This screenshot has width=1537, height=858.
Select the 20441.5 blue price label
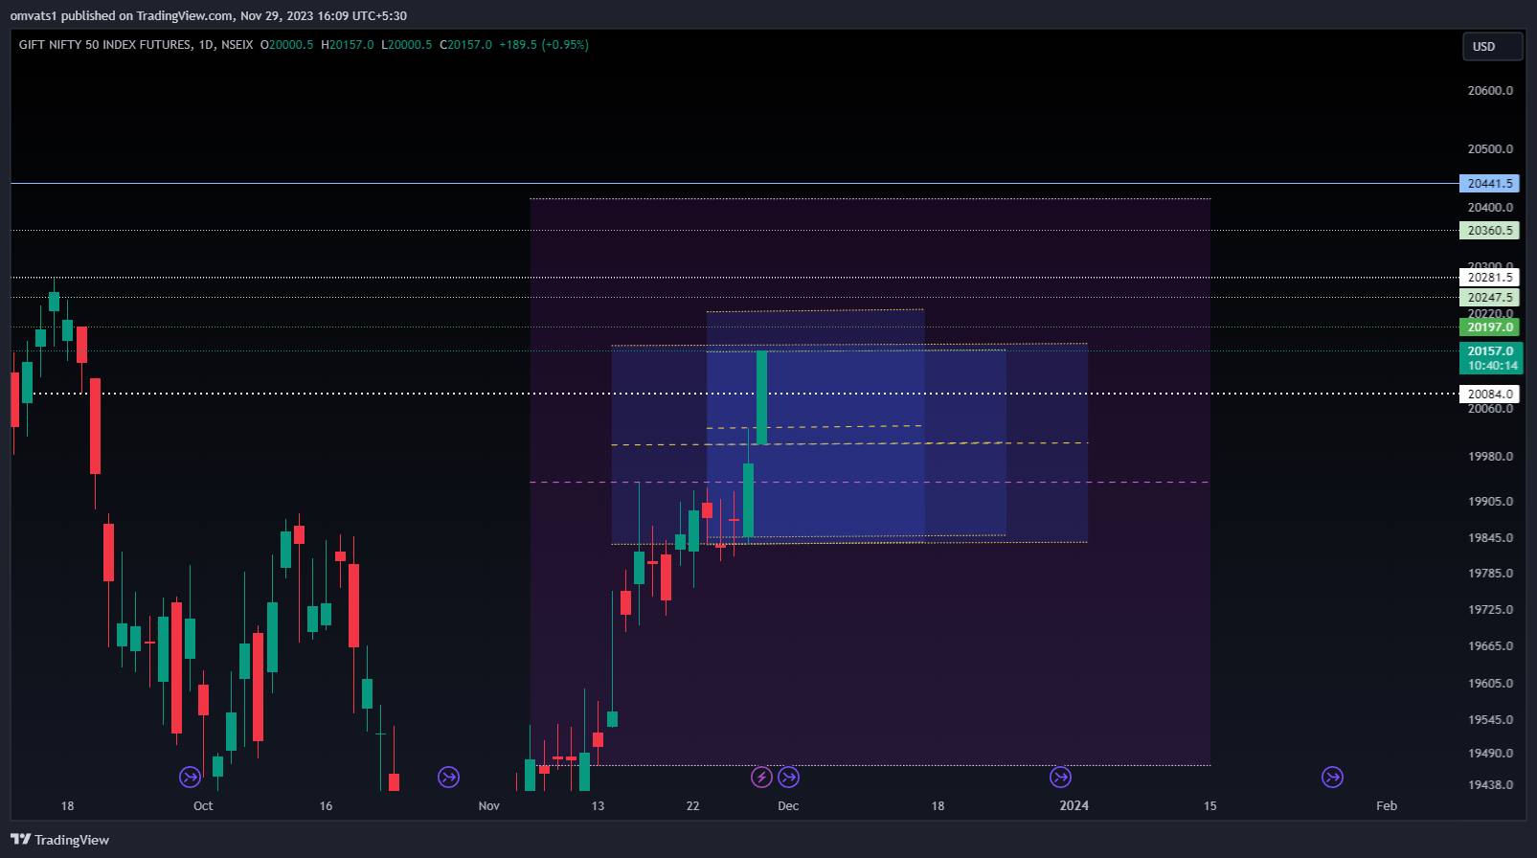point(1490,183)
